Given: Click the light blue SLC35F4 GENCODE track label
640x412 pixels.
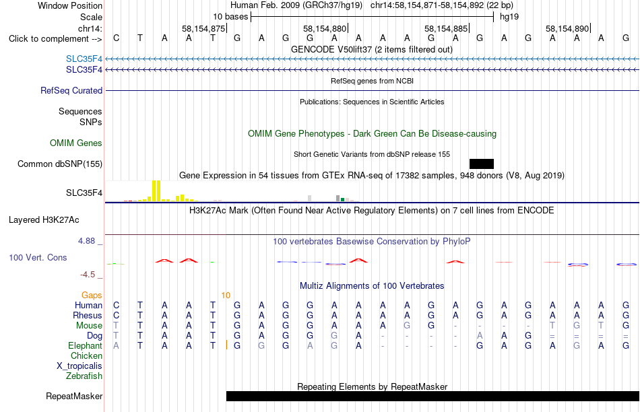Looking at the screenshot, I should point(84,59).
